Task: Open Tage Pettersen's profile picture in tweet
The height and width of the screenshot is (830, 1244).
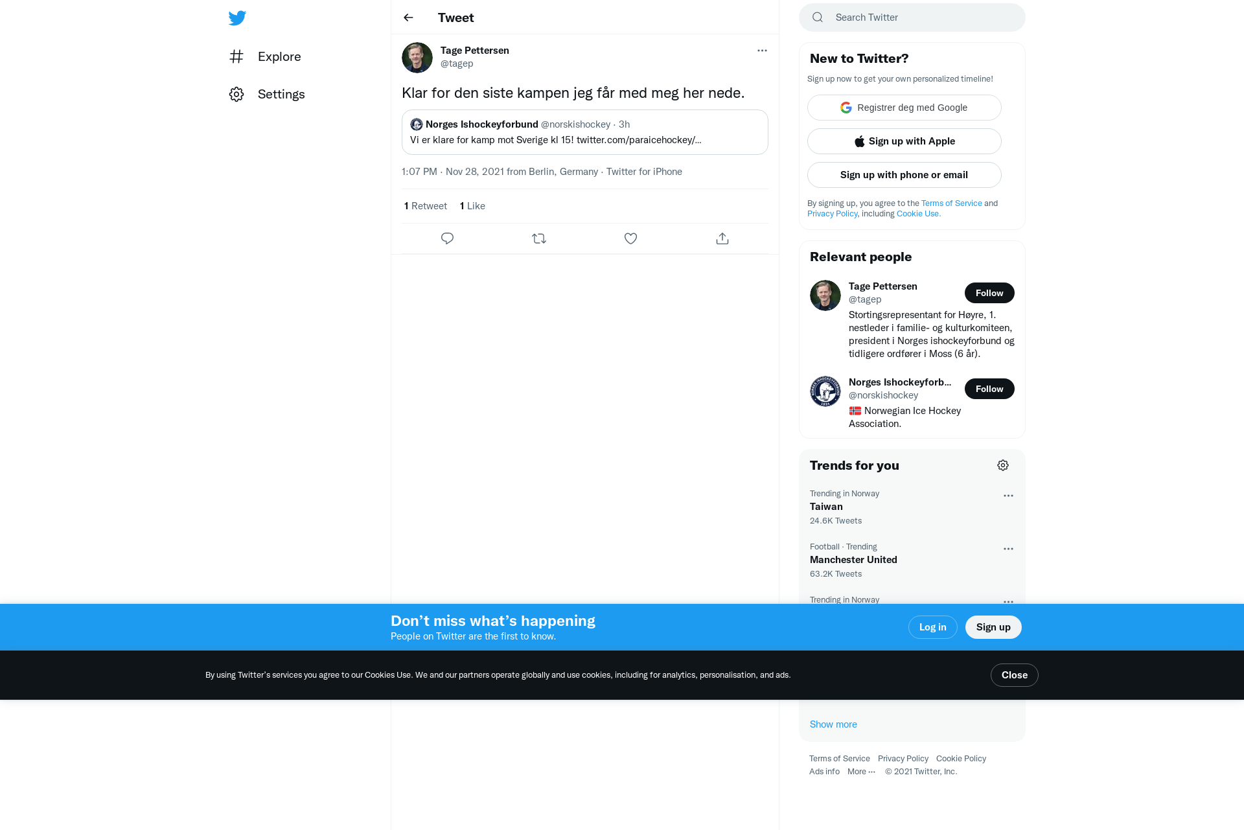Action: click(x=417, y=58)
